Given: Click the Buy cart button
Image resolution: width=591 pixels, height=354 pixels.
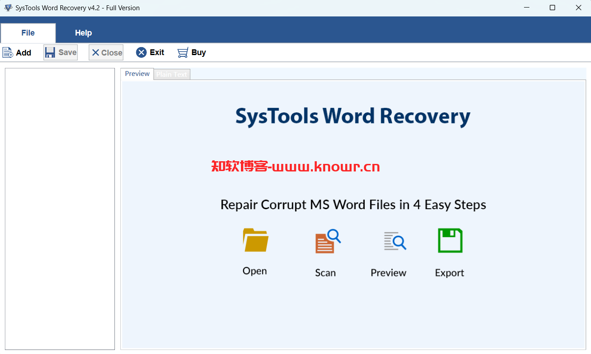Looking at the screenshot, I should pyautogui.click(x=192, y=52).
